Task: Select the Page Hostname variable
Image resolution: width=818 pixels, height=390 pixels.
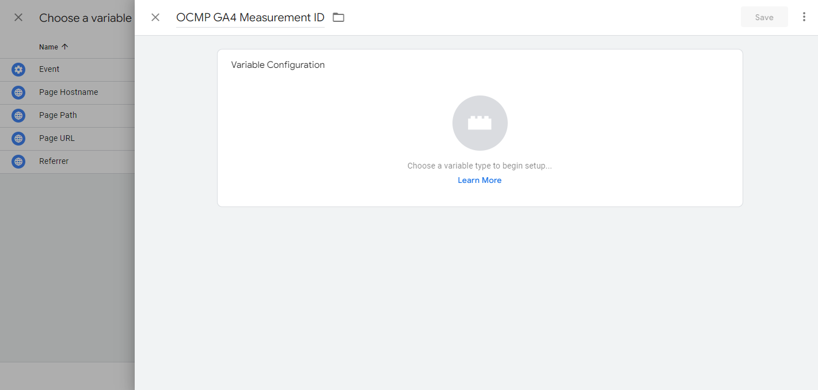Action: [x=67, y=93]
